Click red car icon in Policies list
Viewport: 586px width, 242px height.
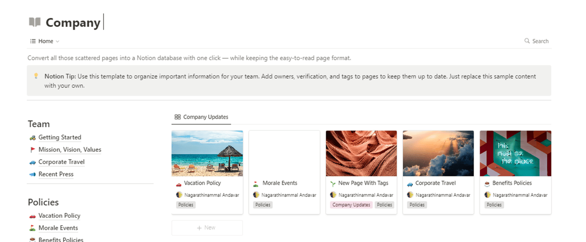pos(32,216)
